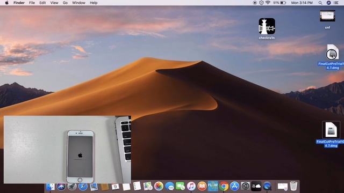Viewport: 344px width, 193px height.
Task: Launch Maps from the Dock
Action: pyautogui.click(x=148, y=187)
